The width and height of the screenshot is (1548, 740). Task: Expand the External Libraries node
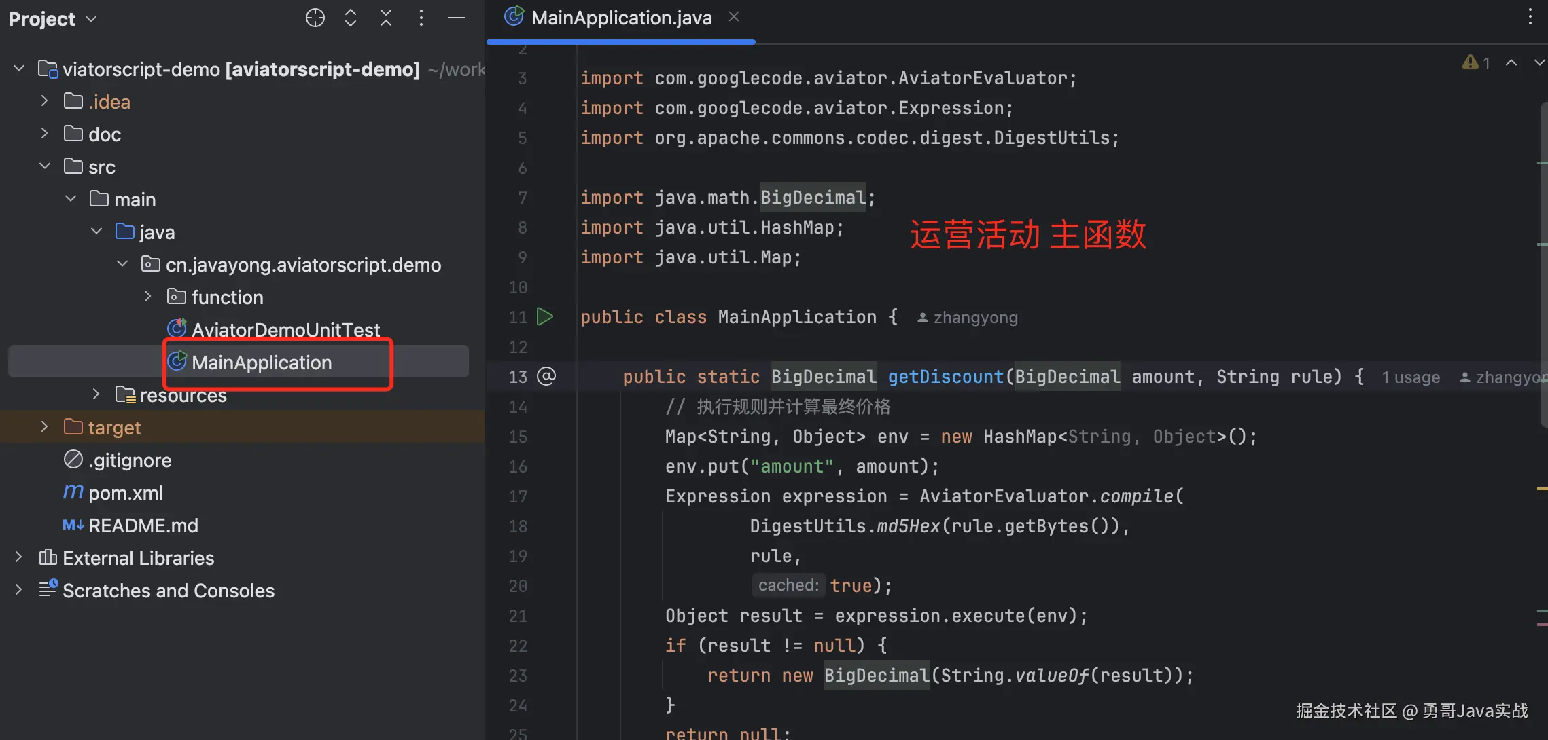pos(19,557)
